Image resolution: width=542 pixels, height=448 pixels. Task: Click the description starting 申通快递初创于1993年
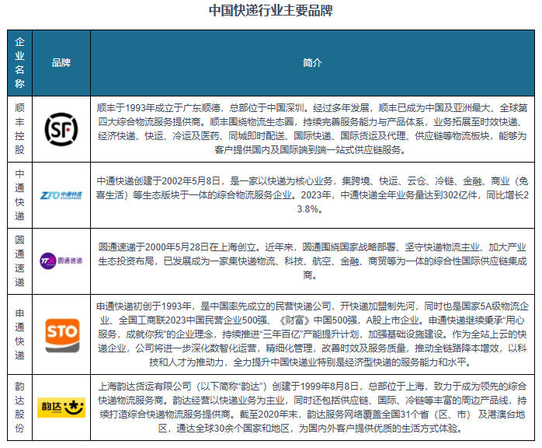click(x=312, y=334)
